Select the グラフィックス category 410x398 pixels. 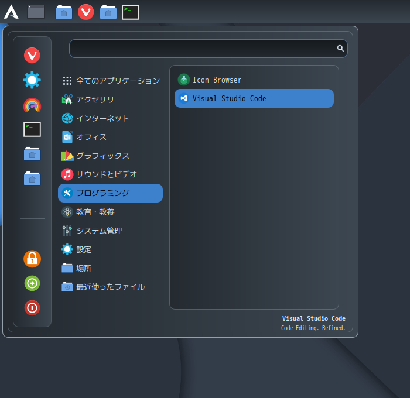pyautogui.click(x=110, y=156)
